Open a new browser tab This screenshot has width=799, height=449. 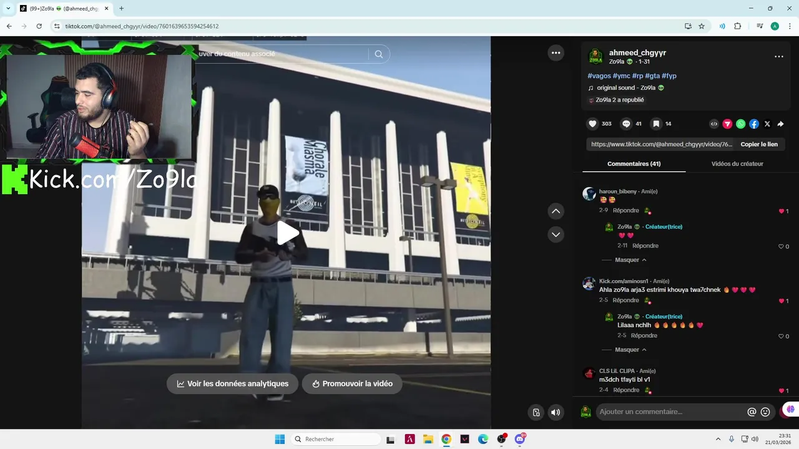pyautogui.click(x=121, y=8)
